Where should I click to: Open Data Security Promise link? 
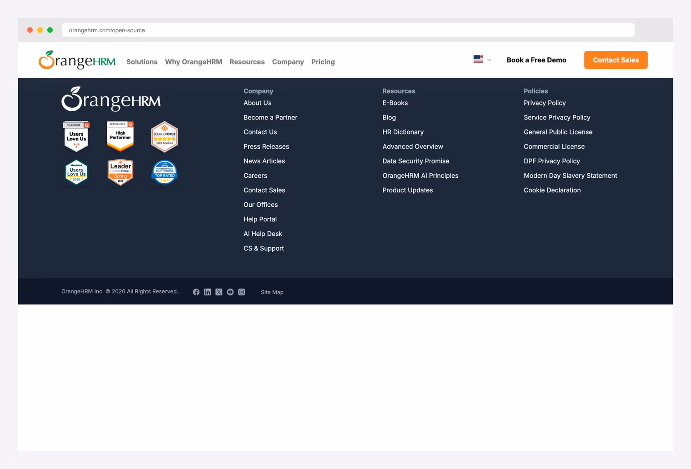coord(416,161)
